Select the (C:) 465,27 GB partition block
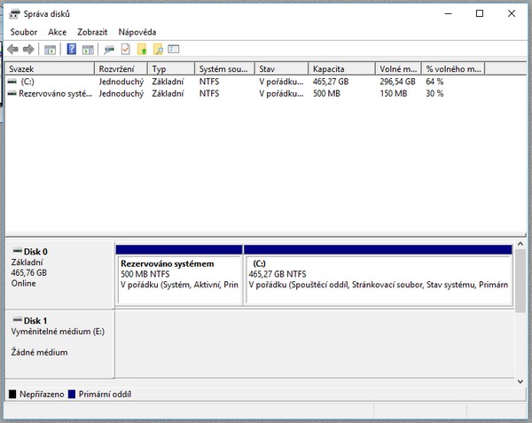Image resolution: width=532 pixels, height=423 pixels. coord(378,279)
